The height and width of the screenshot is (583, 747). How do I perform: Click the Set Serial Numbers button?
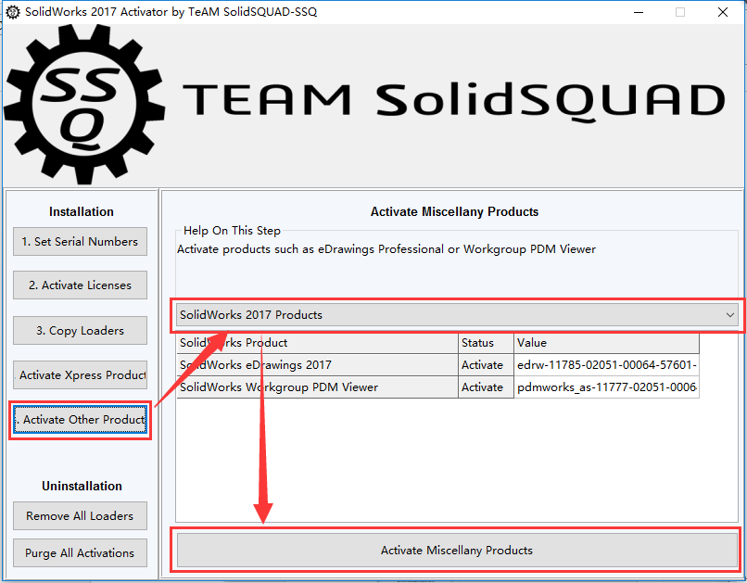tap(80, 242)
